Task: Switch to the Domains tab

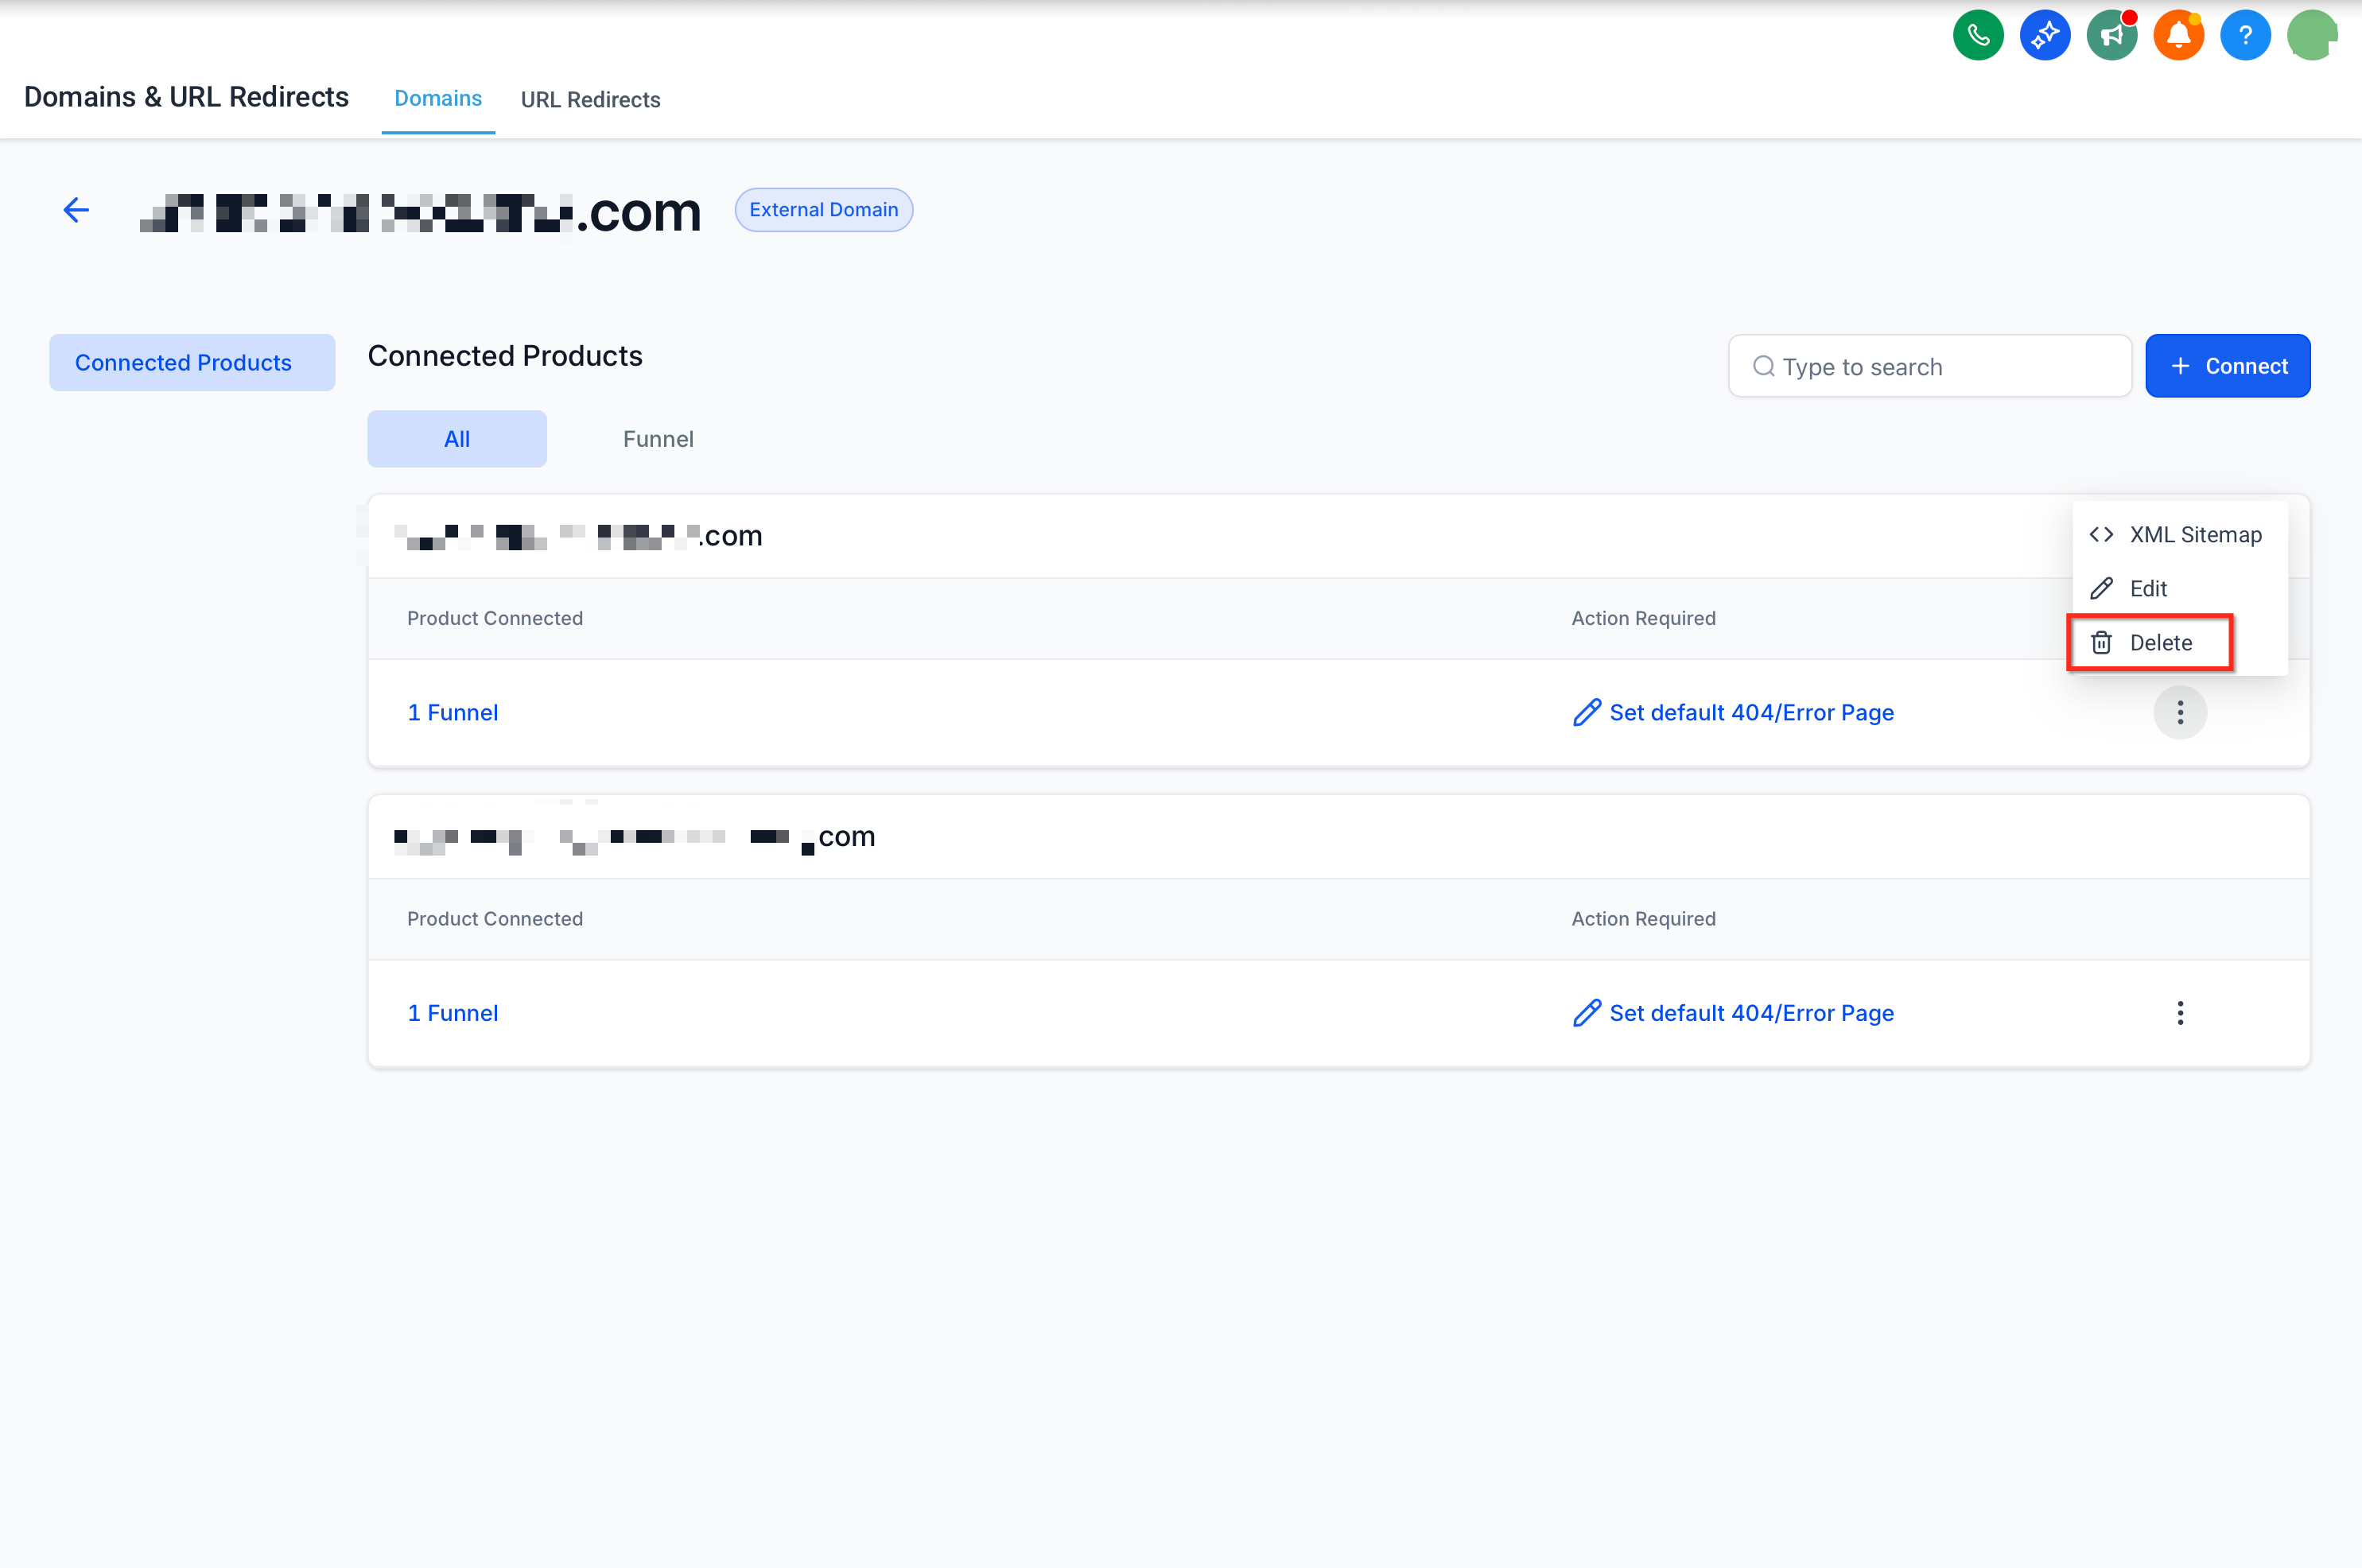Action: [x=438, y=98]
